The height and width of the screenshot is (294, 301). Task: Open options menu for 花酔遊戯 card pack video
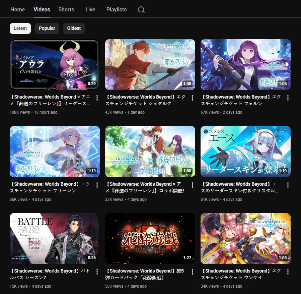pos(192,272)
